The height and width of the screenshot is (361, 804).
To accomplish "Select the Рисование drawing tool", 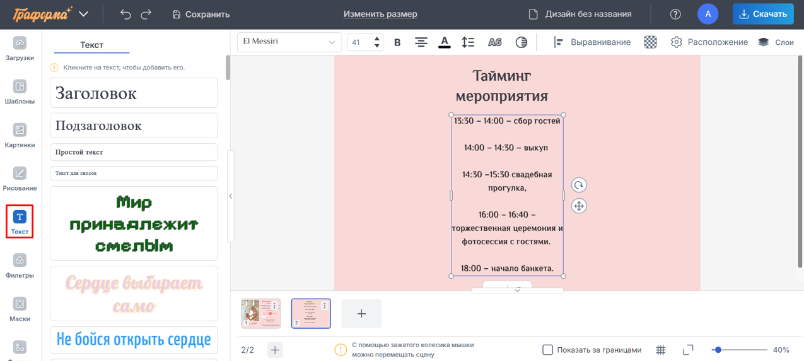I will (x=20, y=179).
